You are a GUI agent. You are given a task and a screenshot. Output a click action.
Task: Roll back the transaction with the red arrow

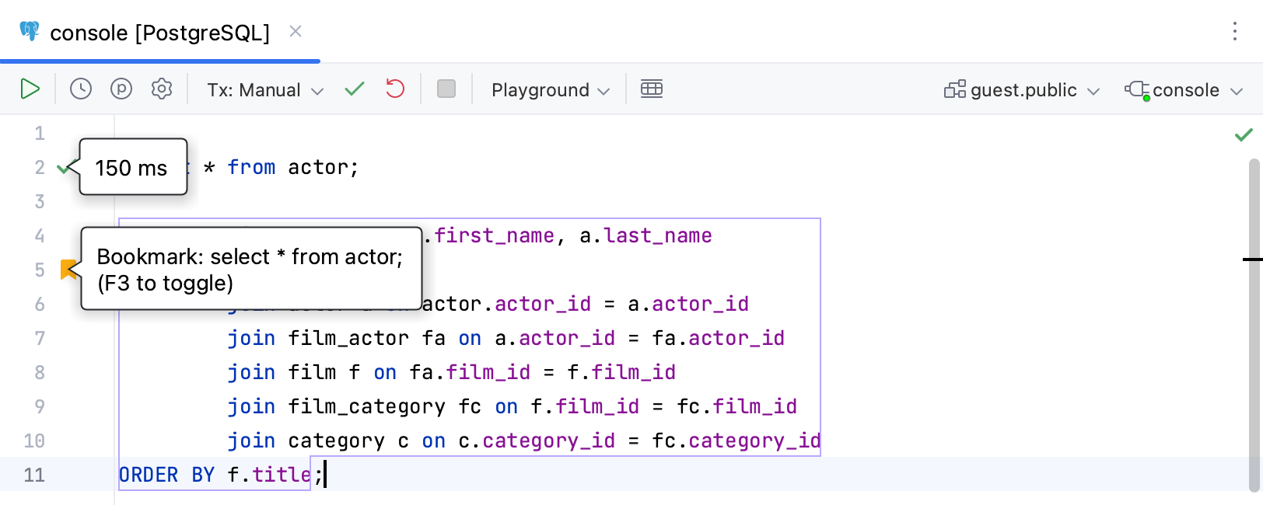click(x=395, y=89)
